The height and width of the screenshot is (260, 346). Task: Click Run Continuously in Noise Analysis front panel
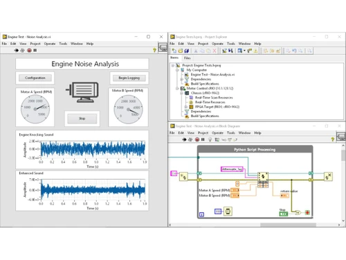22,50
